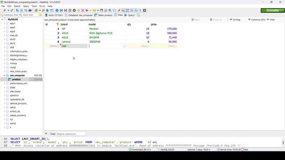Switch to Database: nex_computer tab
Viewport: 285px width, 160px height.
[79, 15]
